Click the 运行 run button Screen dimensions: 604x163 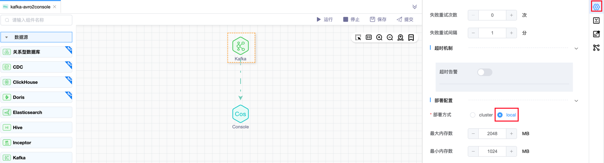[325, 19]
